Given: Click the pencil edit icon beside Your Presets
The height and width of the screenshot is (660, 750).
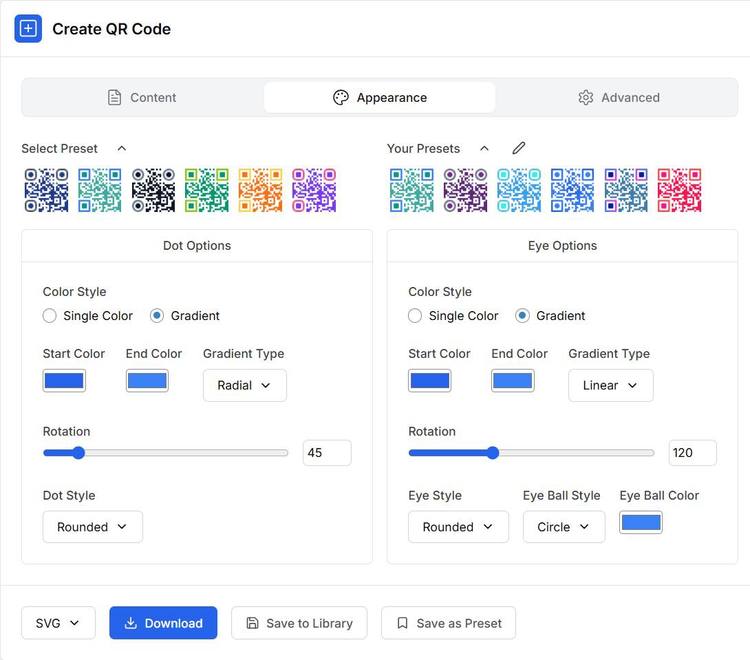Looking at the screenshot, I should click(x=519, y=149).
